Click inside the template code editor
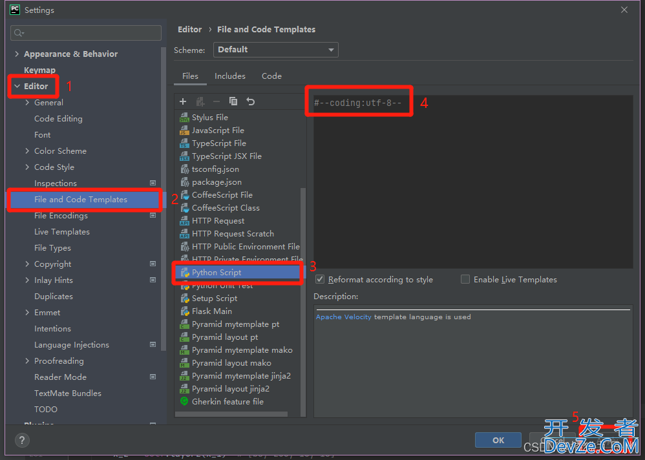Viewport: 645px width, 460px height. coord(473,182)
